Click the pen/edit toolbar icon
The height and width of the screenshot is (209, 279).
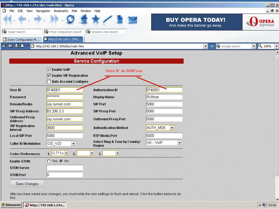pos(107,19)
